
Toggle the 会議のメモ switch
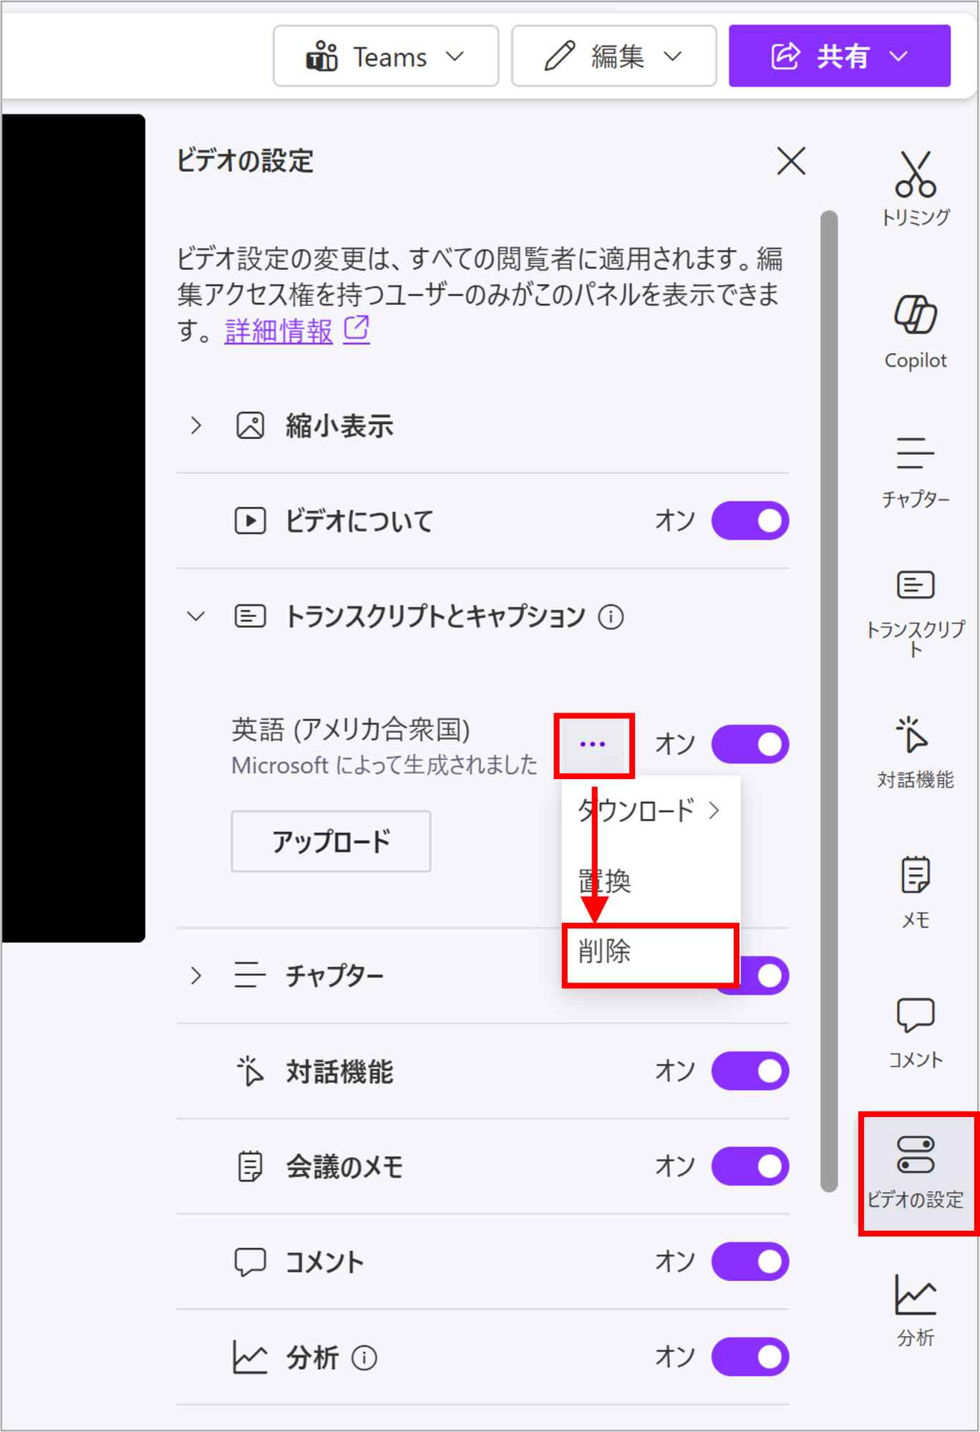pos(750,1166)
